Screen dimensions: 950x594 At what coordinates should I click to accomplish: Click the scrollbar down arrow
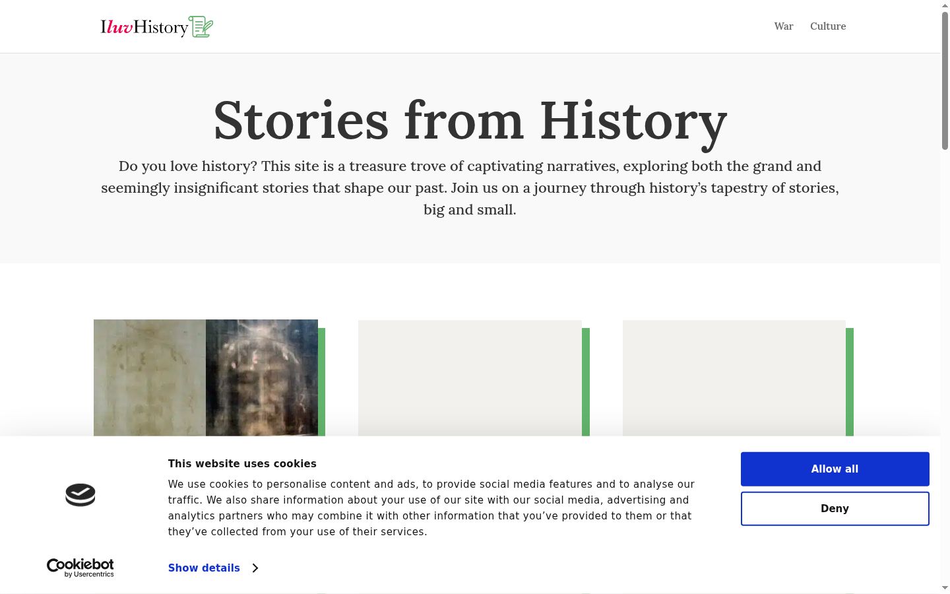(945, 587)
